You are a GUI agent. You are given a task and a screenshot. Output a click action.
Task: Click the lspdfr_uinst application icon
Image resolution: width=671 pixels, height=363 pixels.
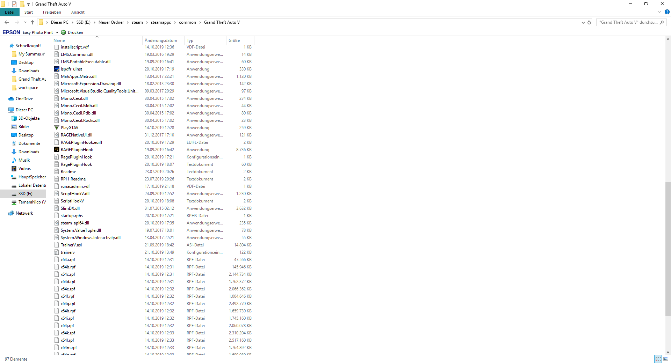[57, 69]
